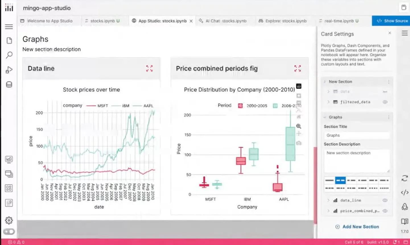Toggle the switch at sidebar bottom
This screenshot has height=245, width=410.
[x=9, y=232]
